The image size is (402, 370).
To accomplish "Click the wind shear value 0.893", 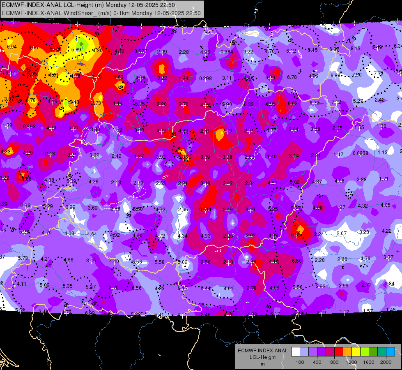I will [29, 126].
